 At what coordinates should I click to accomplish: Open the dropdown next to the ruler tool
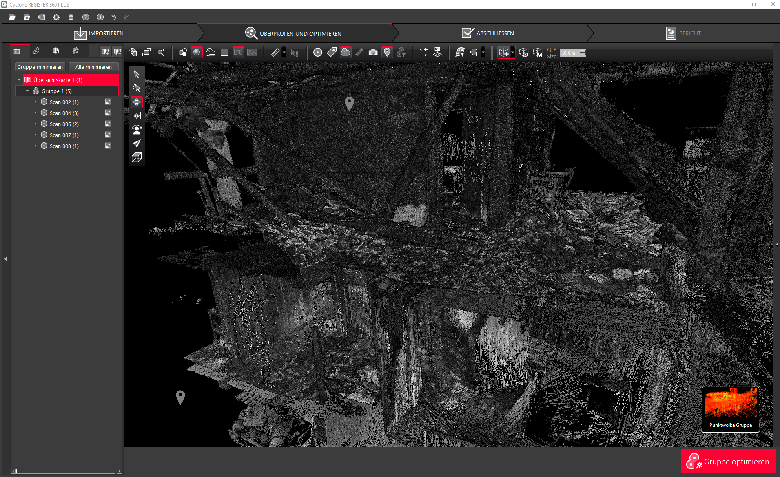click(283, 52)
